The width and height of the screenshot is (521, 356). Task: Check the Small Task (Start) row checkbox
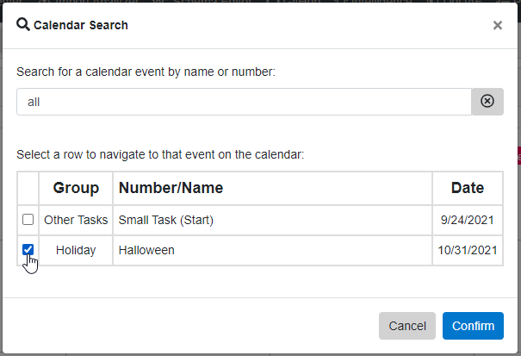[x=28, y=220]
